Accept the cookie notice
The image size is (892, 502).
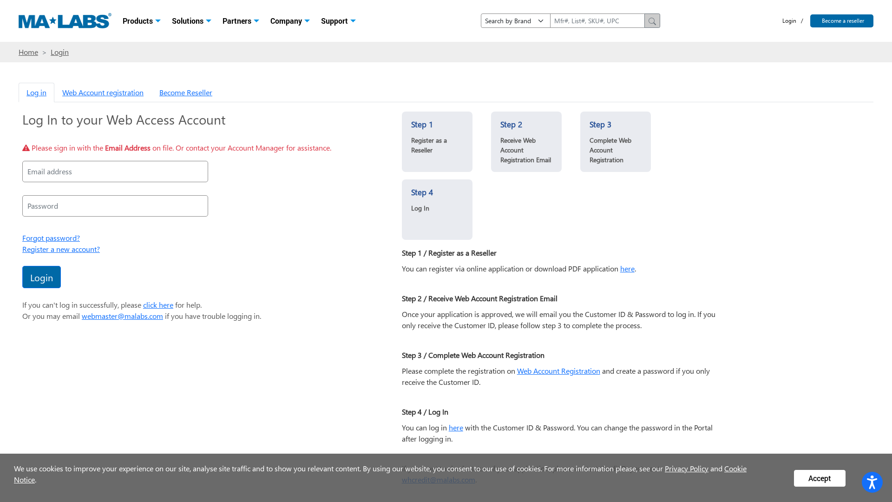tap(819, 478)
